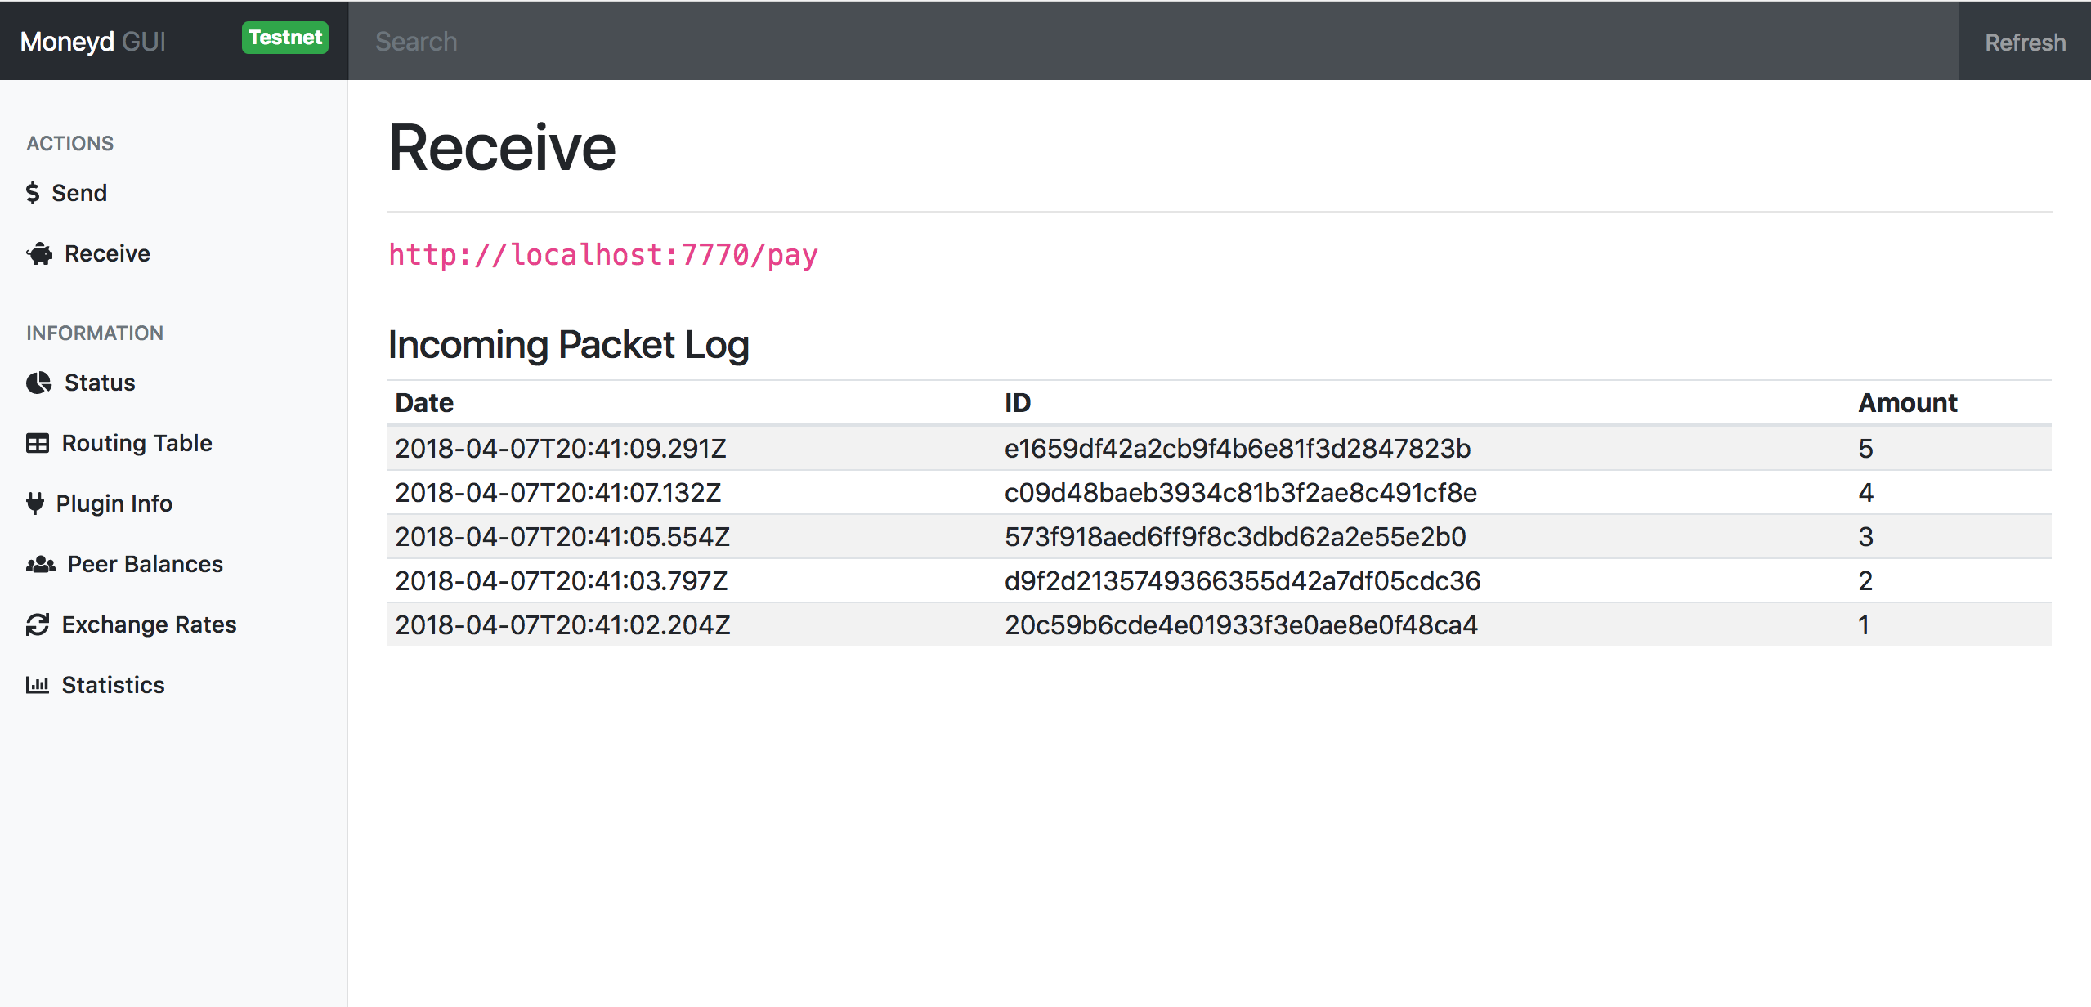Focus the Search input field
The width and height of the screenshot is (2091, 1007).
coord(1144,41)
